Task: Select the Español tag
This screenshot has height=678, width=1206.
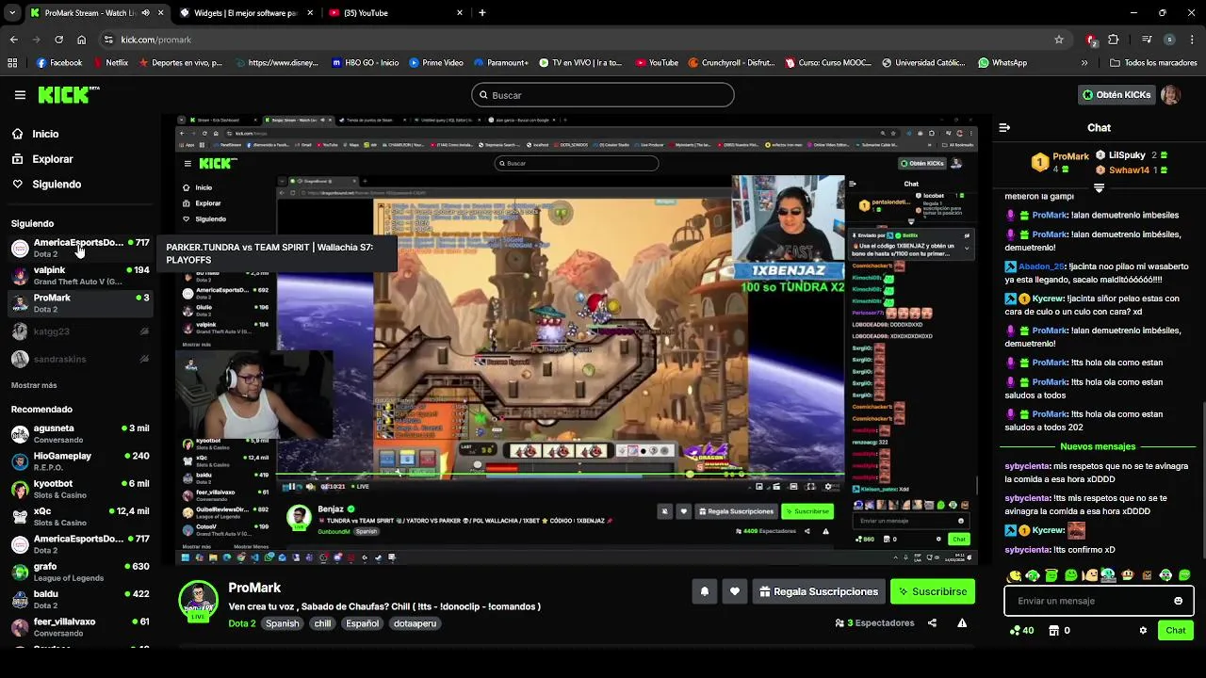Action: click(x=362, y=623)
